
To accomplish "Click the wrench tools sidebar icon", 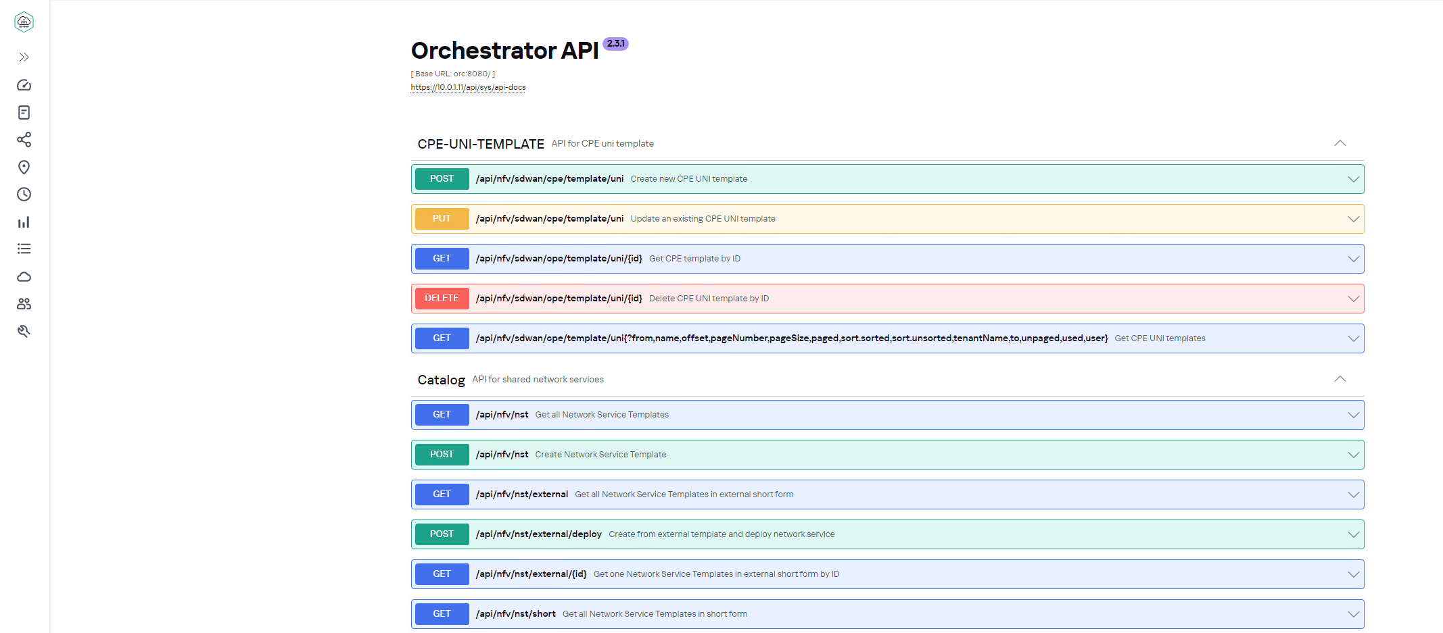I will point(24,331).
